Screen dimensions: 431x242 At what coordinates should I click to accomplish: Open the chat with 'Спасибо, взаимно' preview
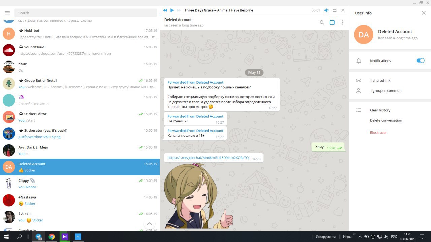(80, 100)
